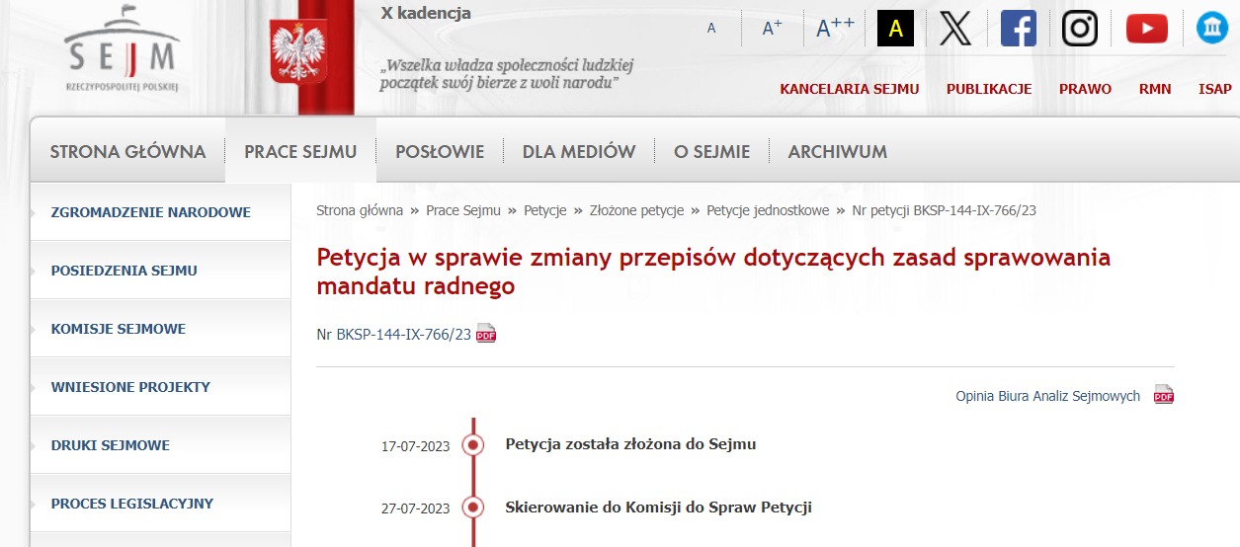The height and width of the screenshot is (547, 1240).
Task: Open Komisje Sejmowe sidebar item
Action: (x=160, y=329)
